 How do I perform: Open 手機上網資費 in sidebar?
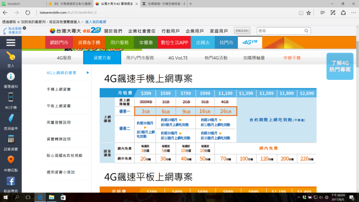click(59, 89)
